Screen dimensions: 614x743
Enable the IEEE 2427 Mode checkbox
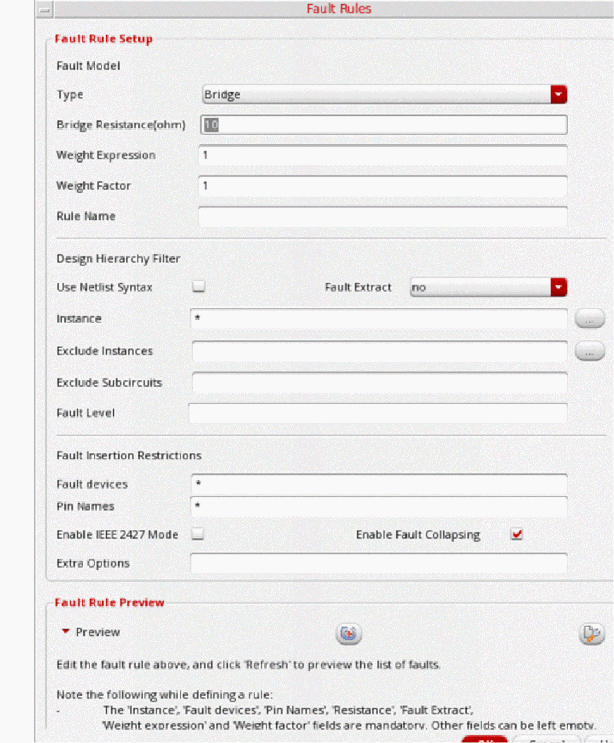point(197,534)
